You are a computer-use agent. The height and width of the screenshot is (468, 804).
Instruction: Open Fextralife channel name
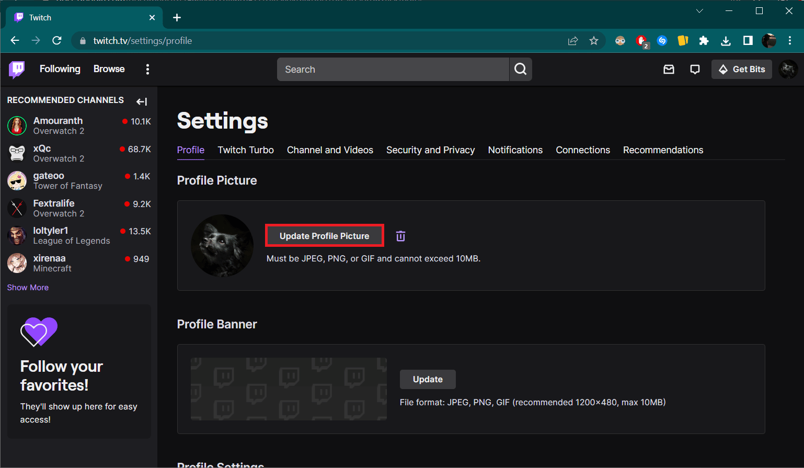point(54,203)
